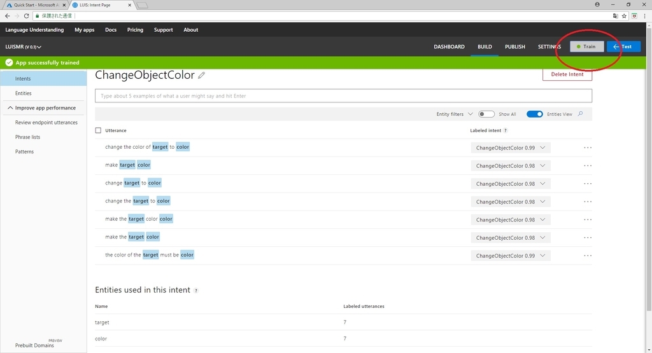Image resolution: width=652 pixels, height=353 pixels.
Task: Open options menu for 'change the target to color' row
Action: click(588, 202)
